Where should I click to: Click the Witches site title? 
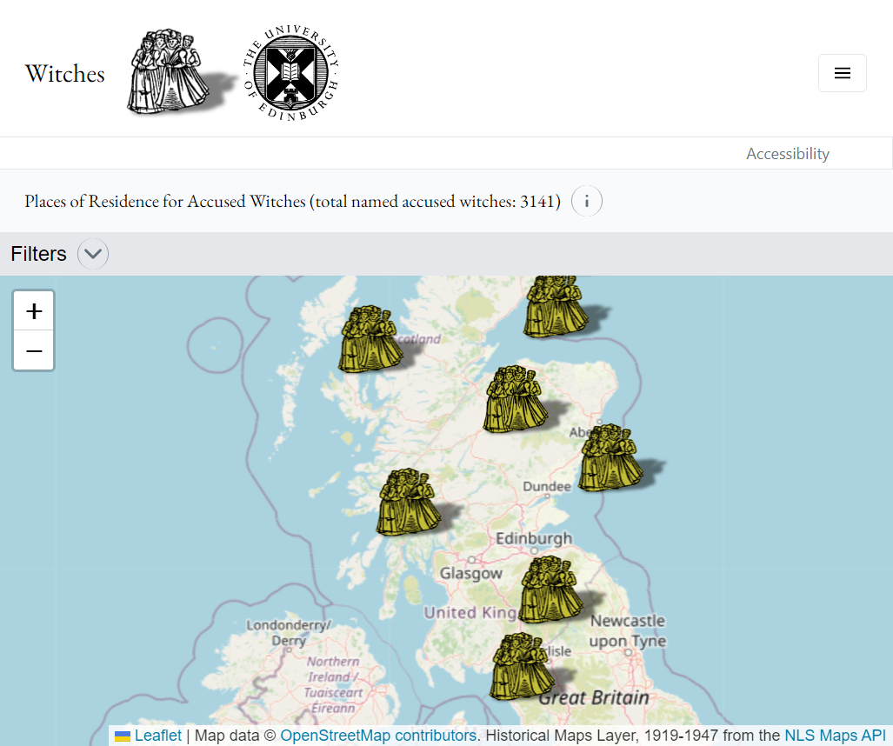click(x=65, y=74)
